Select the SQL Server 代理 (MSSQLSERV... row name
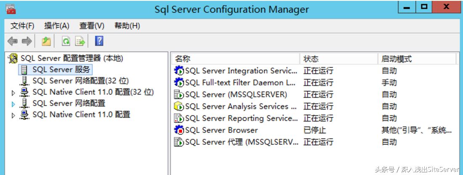The width and height of the screenshot is (463, 175). pos(242,142)
